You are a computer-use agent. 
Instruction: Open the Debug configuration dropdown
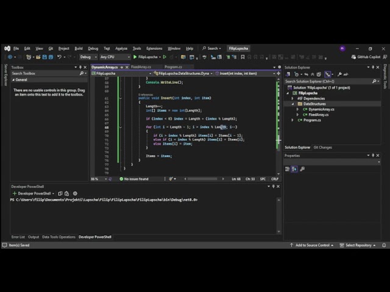[88, 57]
